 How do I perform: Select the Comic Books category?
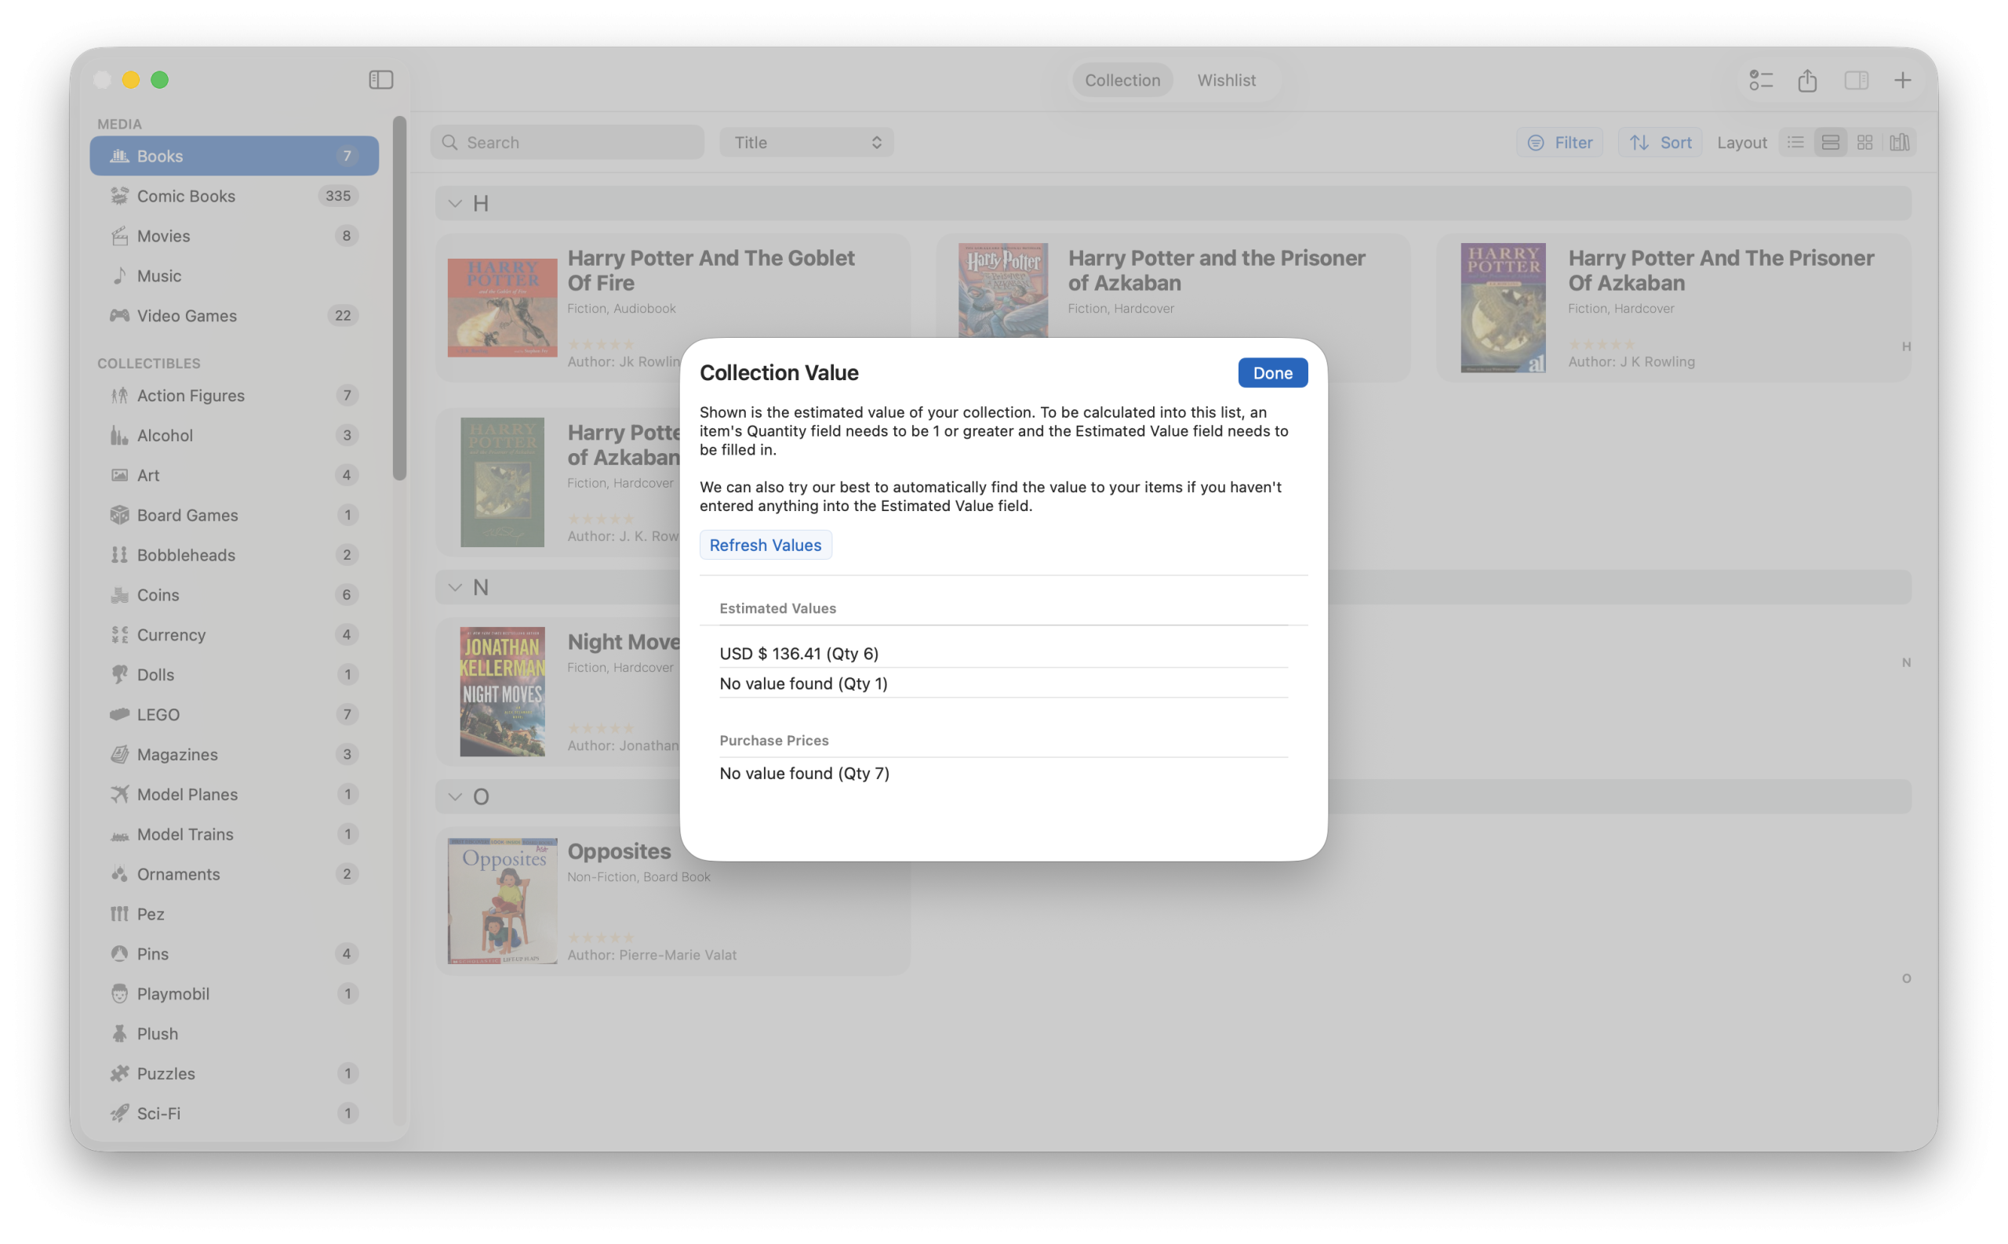[x=185, y=196]
